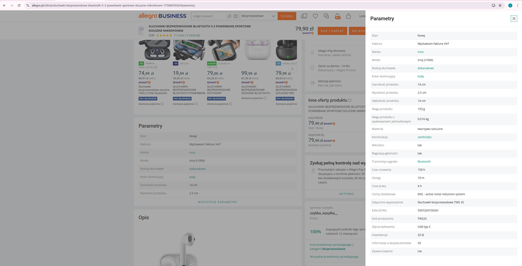Open the 'dokanałowe' headphone type link in panel

coord(425,68)
